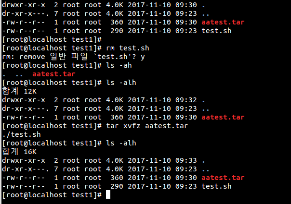The height and width of the screenshot is (204, 291).
Task: Click the './test.sh' extraction output line
Action: 22,134
